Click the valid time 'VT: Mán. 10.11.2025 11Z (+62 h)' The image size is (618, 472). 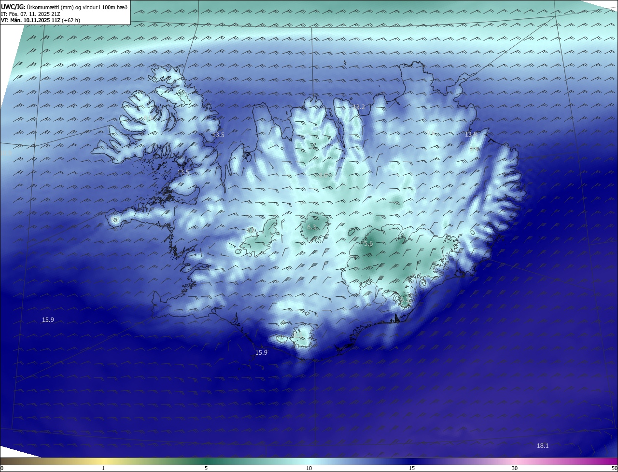click(41, 20)
